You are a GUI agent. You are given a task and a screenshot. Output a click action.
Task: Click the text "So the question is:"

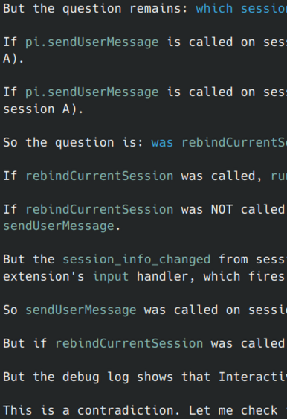tap(73, 142)
